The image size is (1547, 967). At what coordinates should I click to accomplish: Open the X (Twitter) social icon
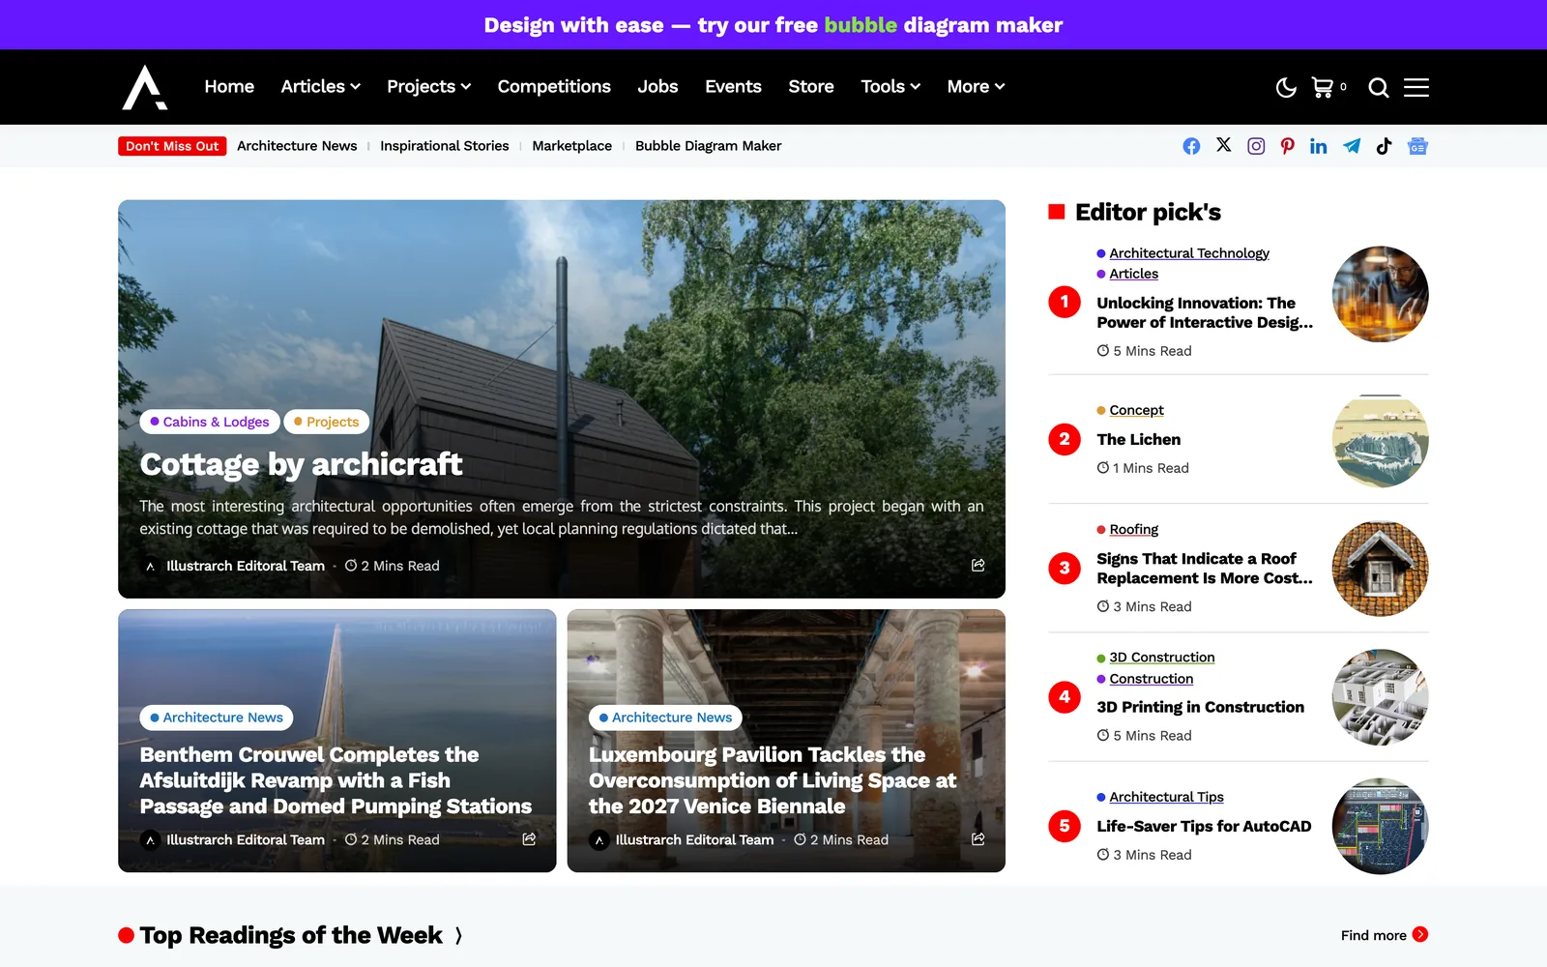(x=1224, y=145)
